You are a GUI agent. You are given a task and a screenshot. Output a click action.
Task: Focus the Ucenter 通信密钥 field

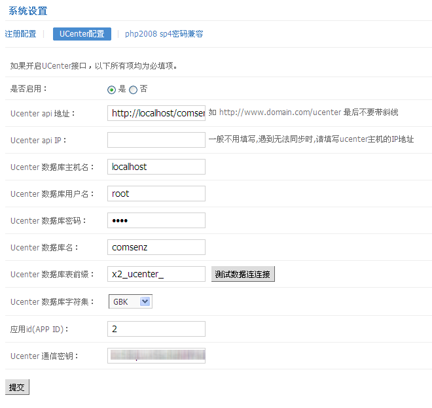pos(156,356)
